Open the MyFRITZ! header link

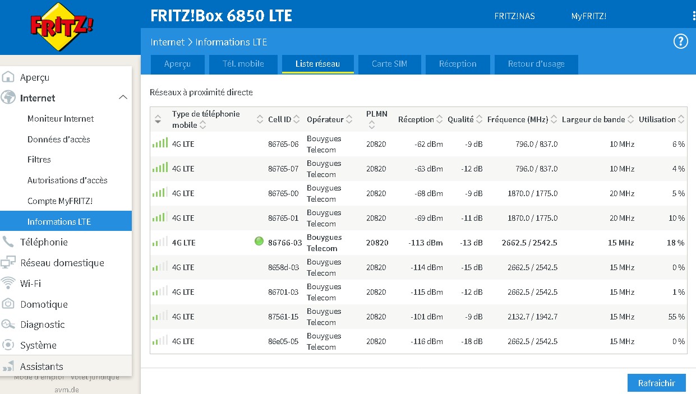click(589, 16)
